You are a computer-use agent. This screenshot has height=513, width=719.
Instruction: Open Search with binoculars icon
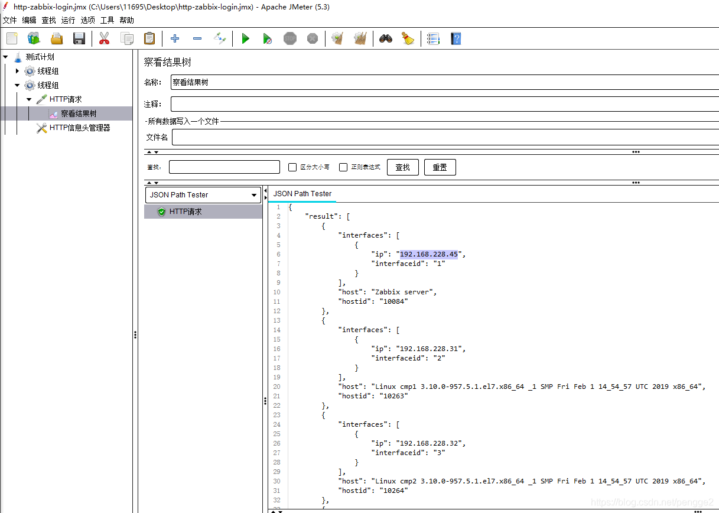click(386, 38)
